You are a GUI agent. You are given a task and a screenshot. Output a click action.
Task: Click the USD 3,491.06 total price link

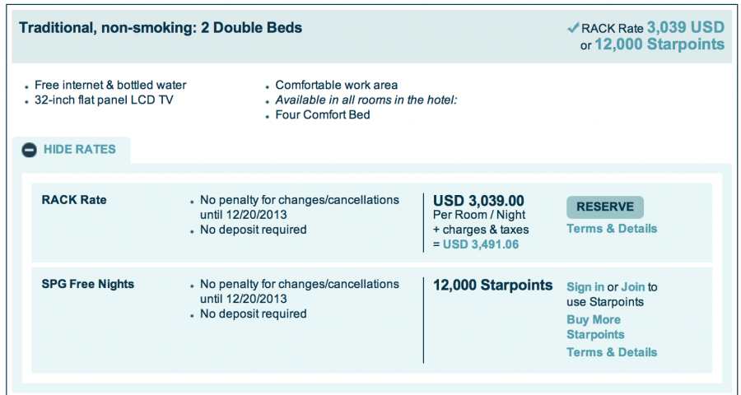coord(481,244)
